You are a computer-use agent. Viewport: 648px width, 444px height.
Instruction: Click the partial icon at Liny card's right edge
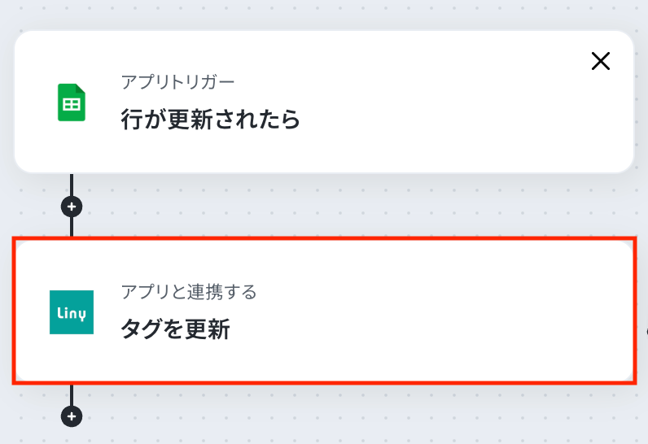646,332
